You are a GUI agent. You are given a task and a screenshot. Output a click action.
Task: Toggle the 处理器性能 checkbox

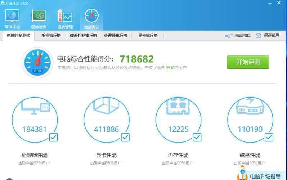53,137
